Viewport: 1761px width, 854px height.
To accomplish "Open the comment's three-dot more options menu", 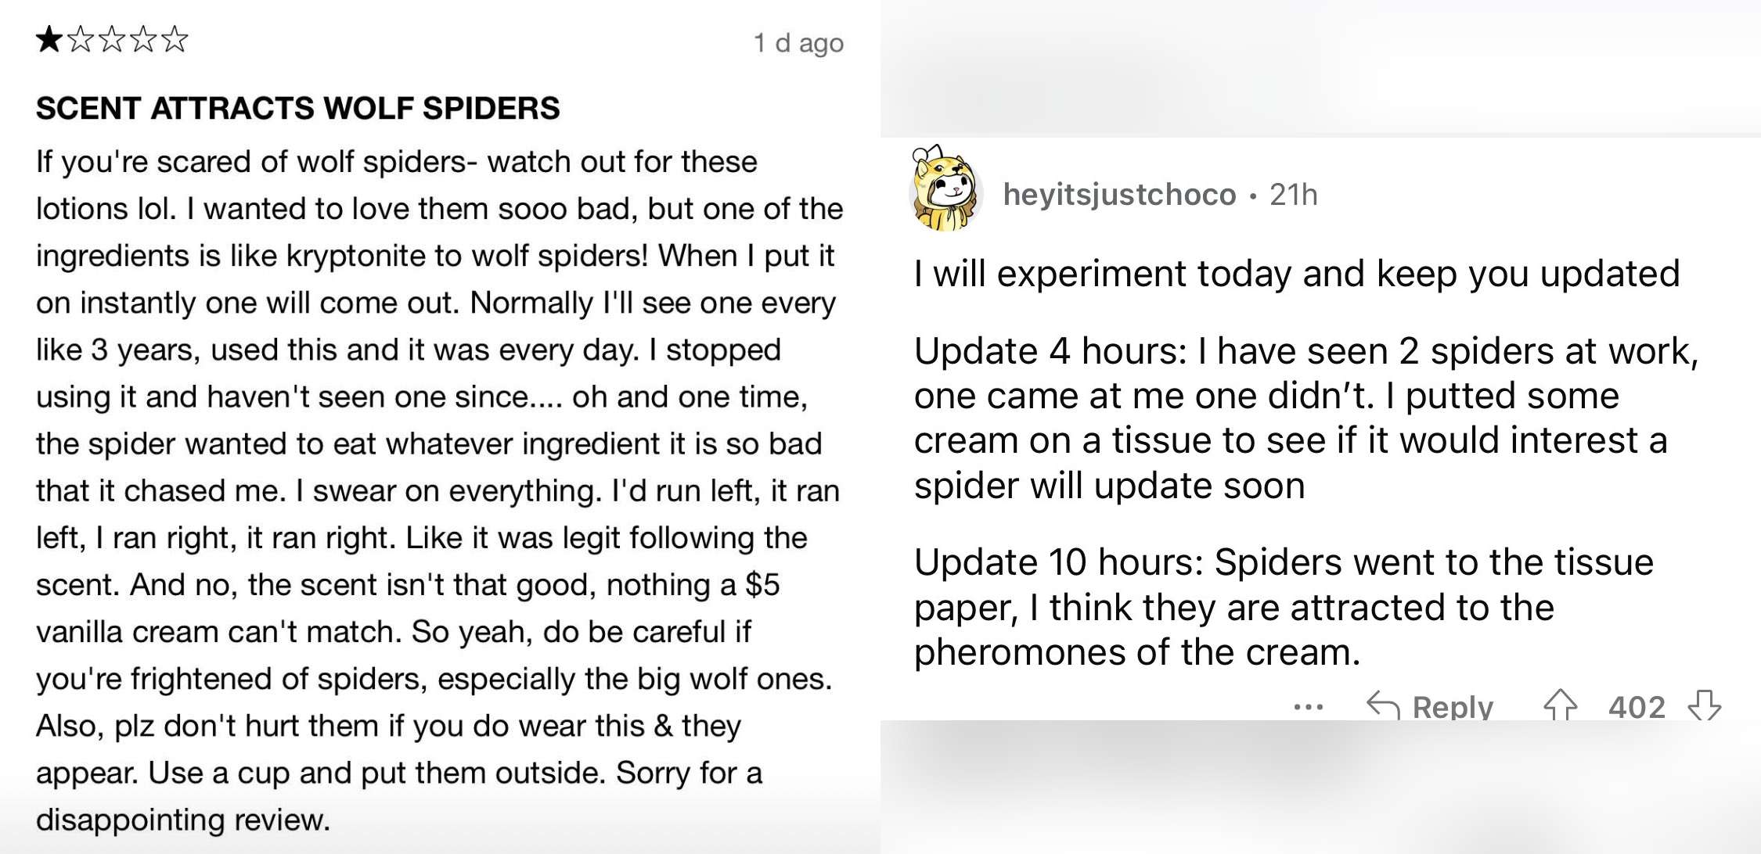I will (x=1308, y=707).
